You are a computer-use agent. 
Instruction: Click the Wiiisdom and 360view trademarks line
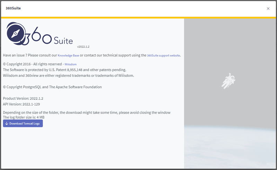click(69, 75)
